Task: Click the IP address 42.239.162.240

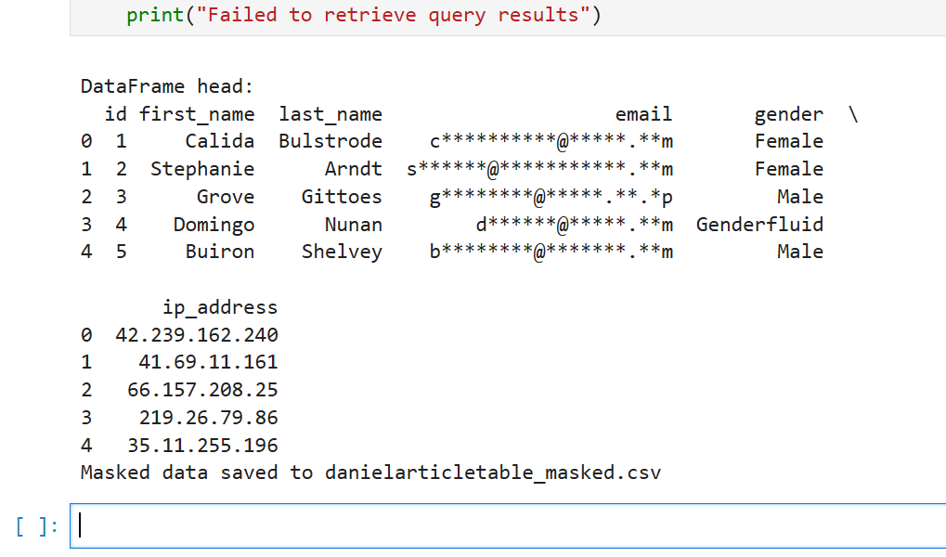Action: 197,335
